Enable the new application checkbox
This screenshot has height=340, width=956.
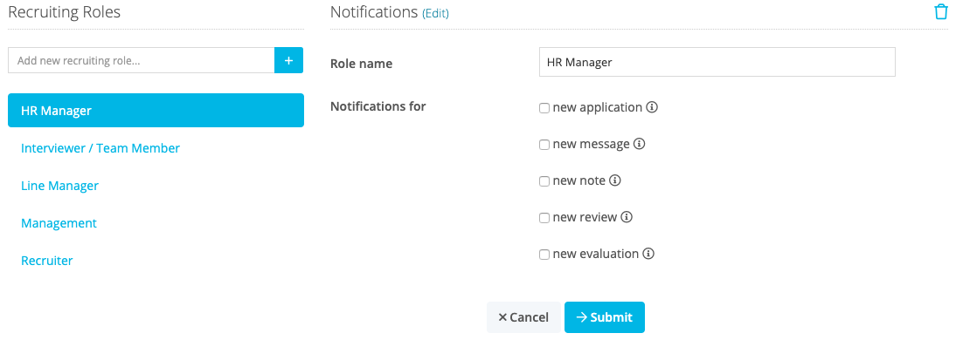pyautogui.click(x=544, y=108)
